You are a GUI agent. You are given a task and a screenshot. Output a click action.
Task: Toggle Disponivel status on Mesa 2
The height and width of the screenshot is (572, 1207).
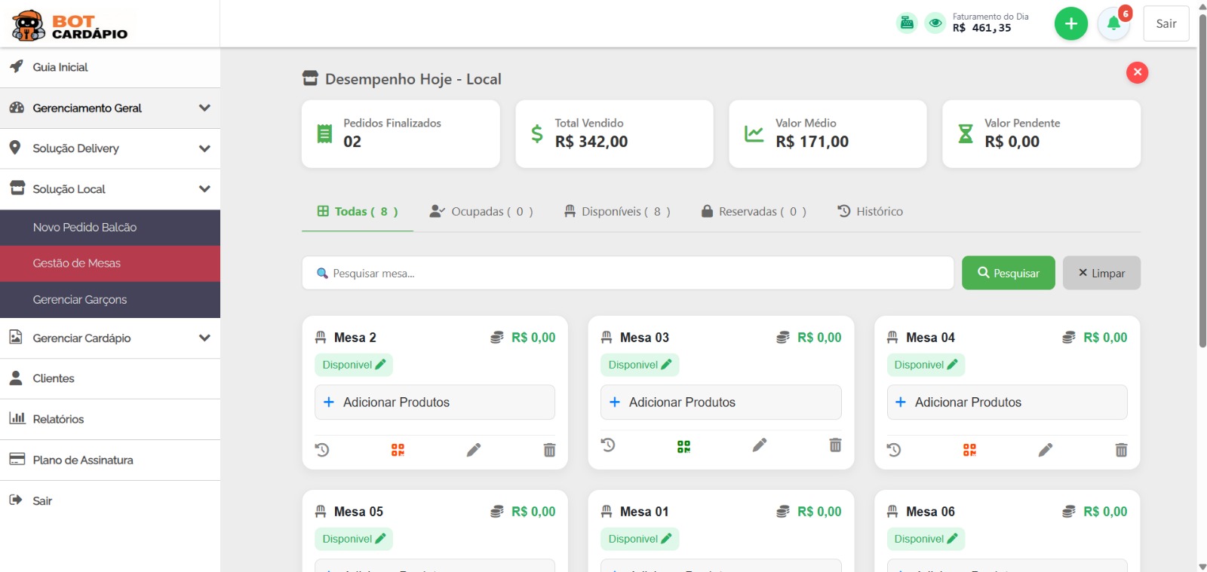coord(354,365)
